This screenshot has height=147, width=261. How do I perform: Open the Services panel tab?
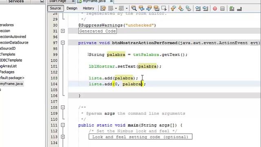point(16,1)
